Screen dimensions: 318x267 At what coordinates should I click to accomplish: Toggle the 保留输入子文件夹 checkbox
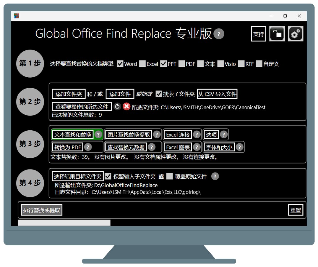pos(108,176)
